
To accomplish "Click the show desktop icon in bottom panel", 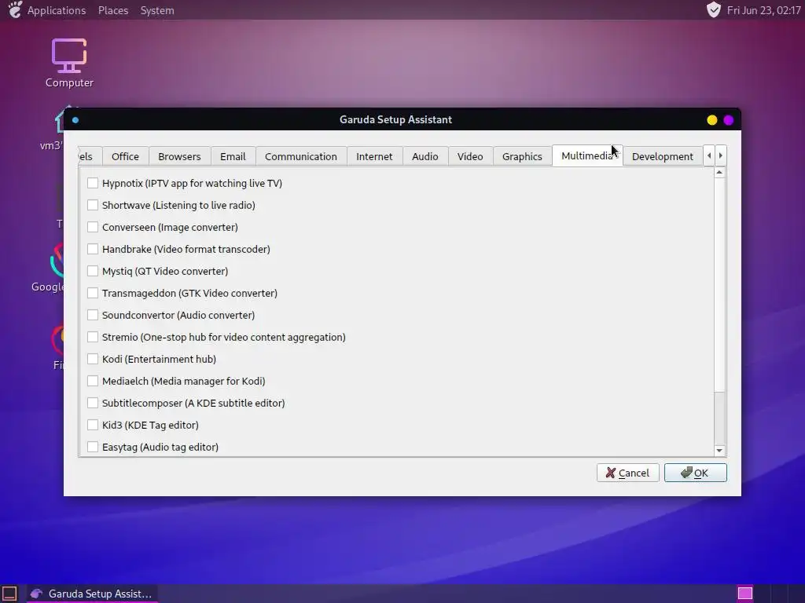I will coord(9,594).
